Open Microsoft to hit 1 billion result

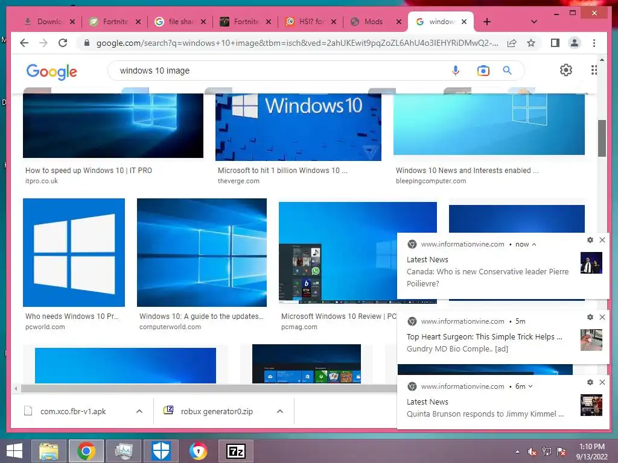coord(282,171)
